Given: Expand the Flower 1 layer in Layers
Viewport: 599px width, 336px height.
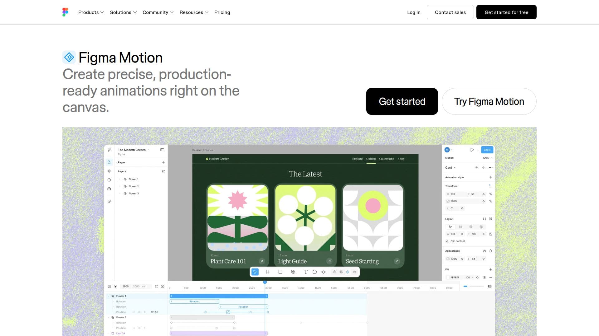Looking at the screenshot, I should tap(120, 179).
